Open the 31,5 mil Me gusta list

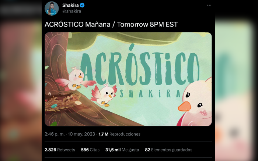122,150
